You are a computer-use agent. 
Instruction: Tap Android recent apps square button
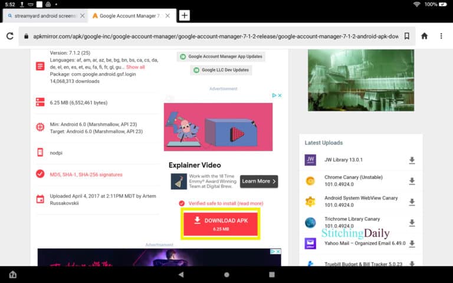[x=271, y=274]
